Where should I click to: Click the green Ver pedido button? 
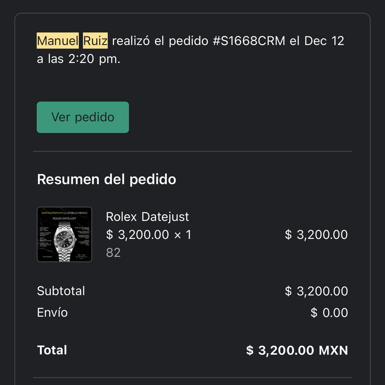[83, 117]
